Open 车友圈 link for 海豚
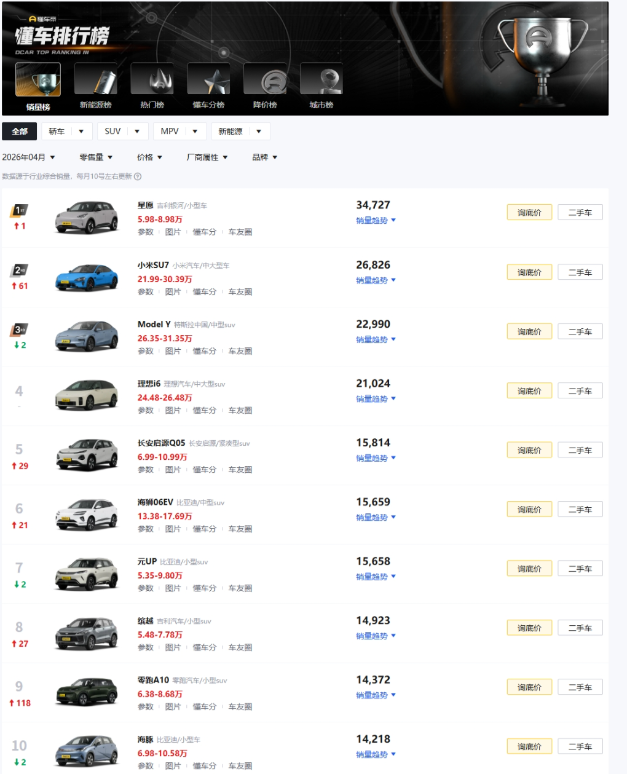Viewport: 627px width, 774px height. coord(240,766)
